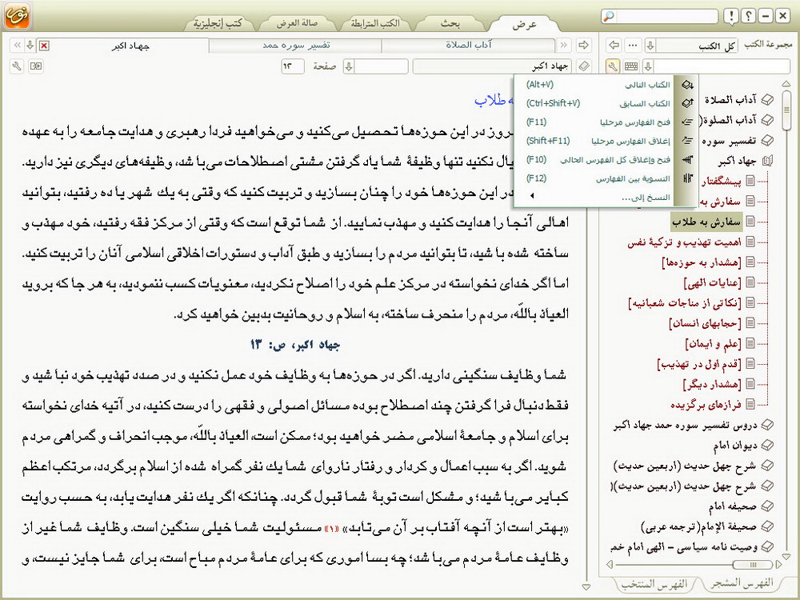Click the double chevron beside the close-tab X
Viewport: 800px width, 600px height.
pos(17,46)
